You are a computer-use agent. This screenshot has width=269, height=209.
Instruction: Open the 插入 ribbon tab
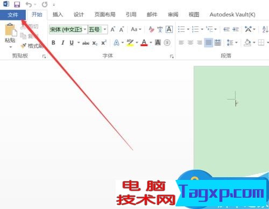coord(58,15)
